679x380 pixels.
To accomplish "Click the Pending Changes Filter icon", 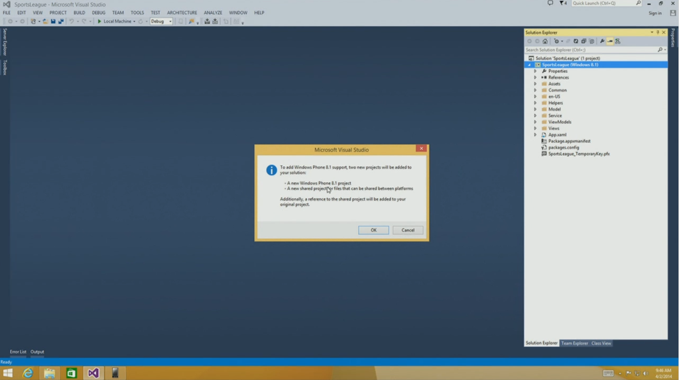I will 556,41.
